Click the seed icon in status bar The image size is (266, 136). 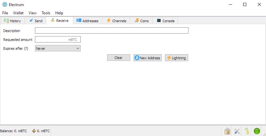tap(247, 131)
